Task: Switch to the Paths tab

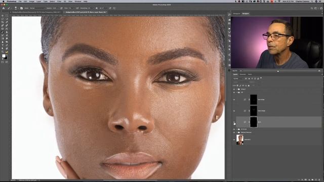Action: 250,74
